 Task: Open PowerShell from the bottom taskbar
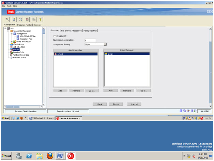coord(29,156)
